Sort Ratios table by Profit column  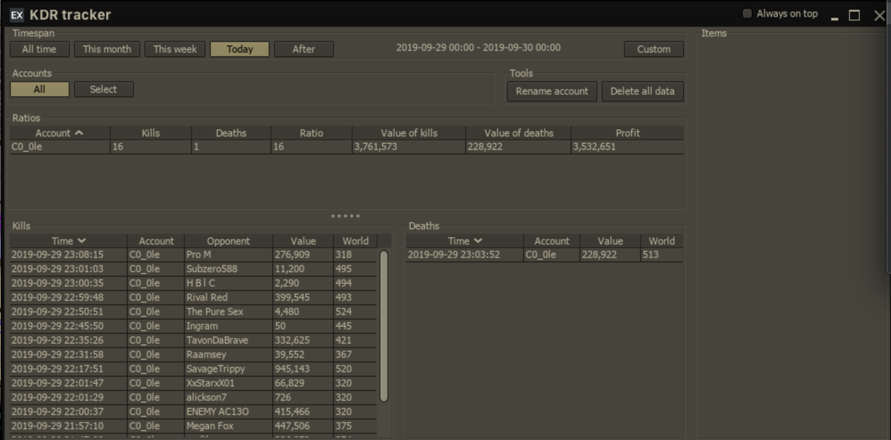pyautogui.click(x=628, y=133)
